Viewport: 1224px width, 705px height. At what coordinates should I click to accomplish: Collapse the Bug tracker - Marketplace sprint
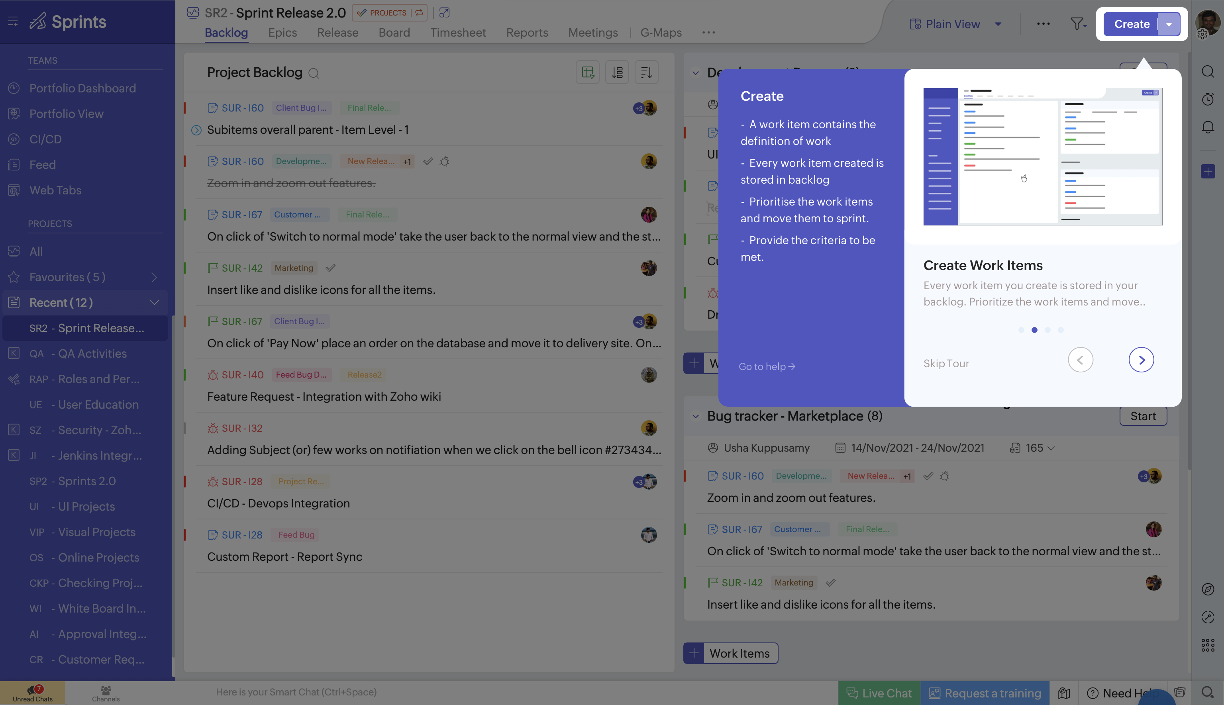click(x=696, y=416)
